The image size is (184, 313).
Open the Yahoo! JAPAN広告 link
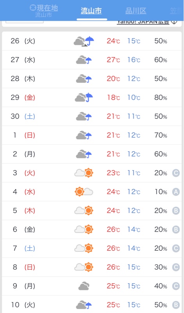(143, 22)
